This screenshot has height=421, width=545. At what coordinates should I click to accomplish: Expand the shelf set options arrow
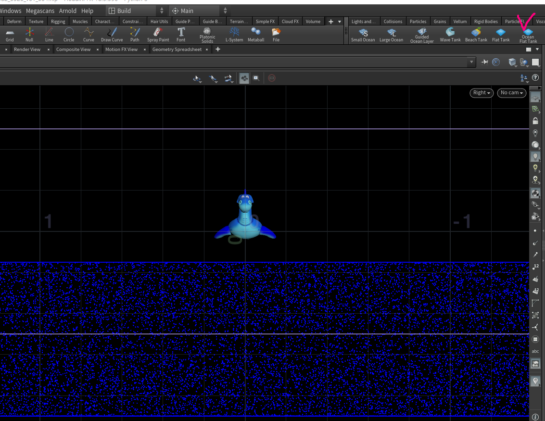(340, 22)
